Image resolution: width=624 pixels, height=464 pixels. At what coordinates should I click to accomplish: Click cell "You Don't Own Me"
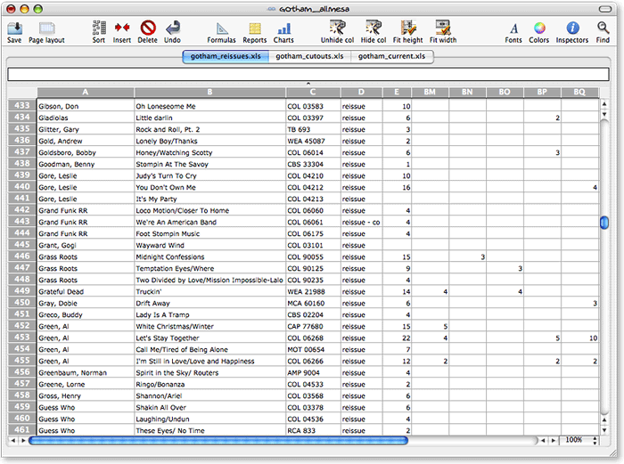(x=209, y=187)
